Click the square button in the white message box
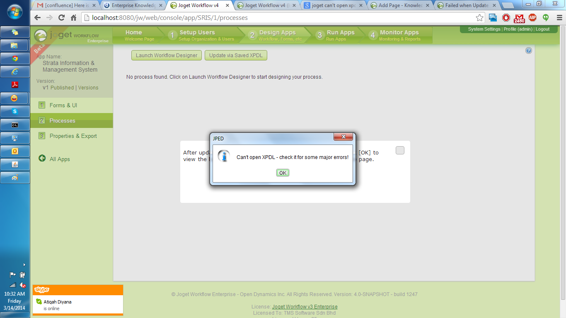 (x=400, y=150)
